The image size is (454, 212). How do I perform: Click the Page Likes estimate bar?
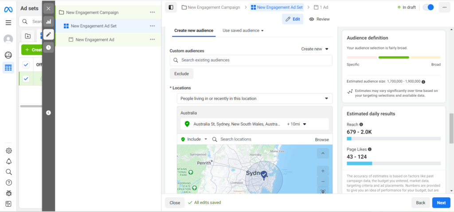click(394, 164)
